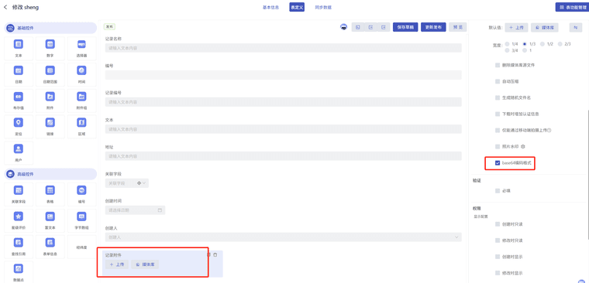
Task: Click the back arrow beside 修改 sheng
Action: pyautogui.click(x=5, y=7)
